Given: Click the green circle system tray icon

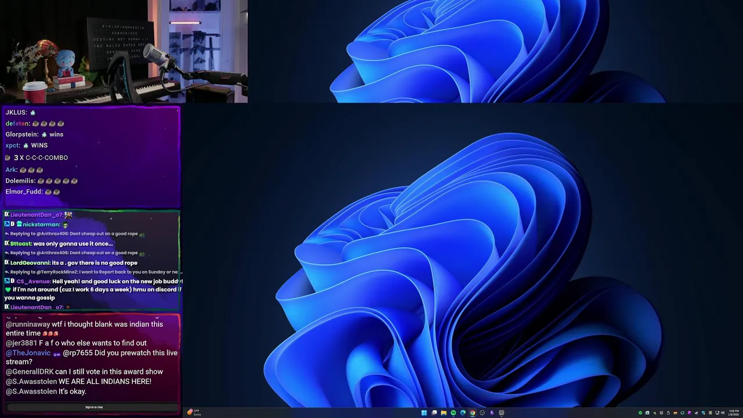Looking at the screenshot, I should click(640, 413).
